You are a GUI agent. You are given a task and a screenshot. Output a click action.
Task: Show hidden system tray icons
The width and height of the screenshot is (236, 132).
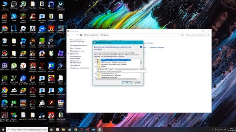click(212, 129)
